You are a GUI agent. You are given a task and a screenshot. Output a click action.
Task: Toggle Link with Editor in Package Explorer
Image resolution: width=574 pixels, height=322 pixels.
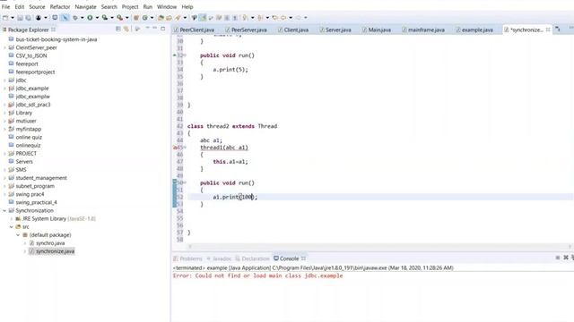(x=126, y=29)
